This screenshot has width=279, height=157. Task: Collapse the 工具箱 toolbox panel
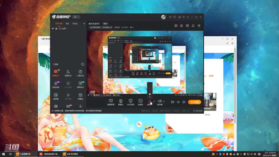tap(83, 64)
